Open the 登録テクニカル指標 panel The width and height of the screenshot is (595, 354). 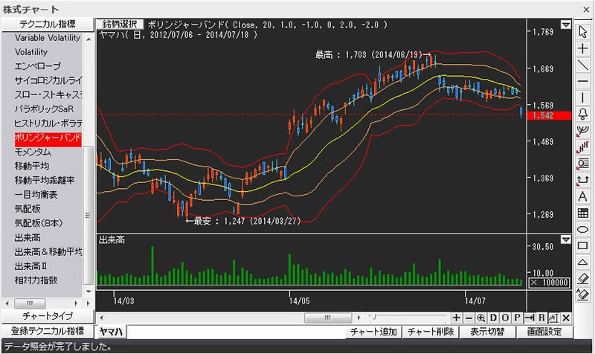click(48, 331)
